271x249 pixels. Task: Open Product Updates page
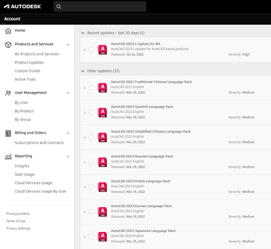pos(29,62)
